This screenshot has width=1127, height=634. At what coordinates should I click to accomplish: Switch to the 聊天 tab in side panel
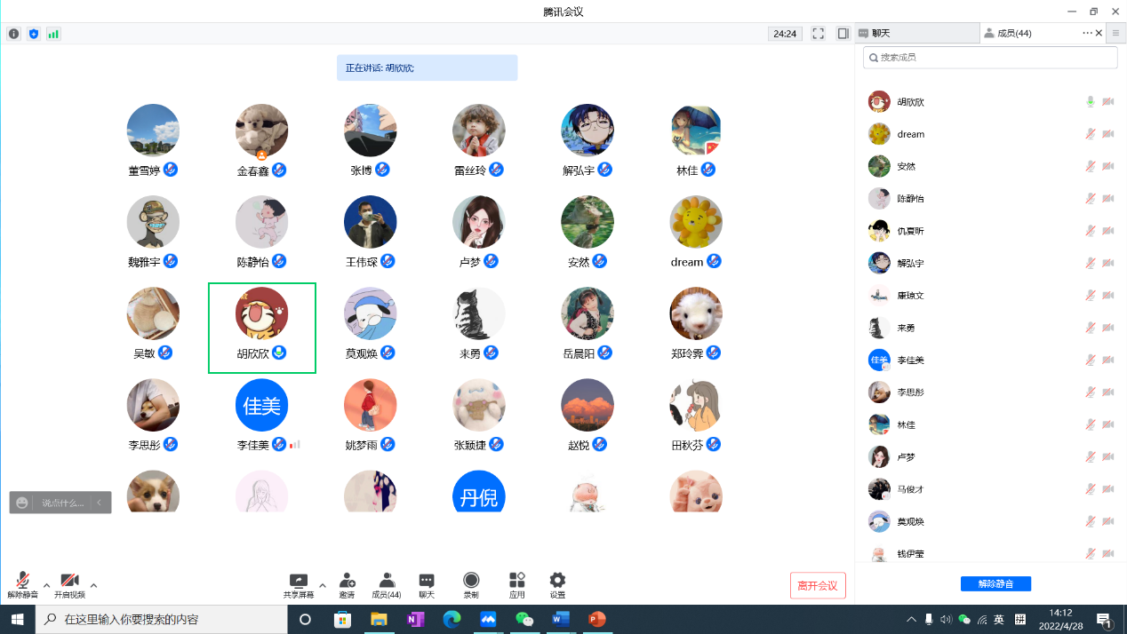pos(915,33)
